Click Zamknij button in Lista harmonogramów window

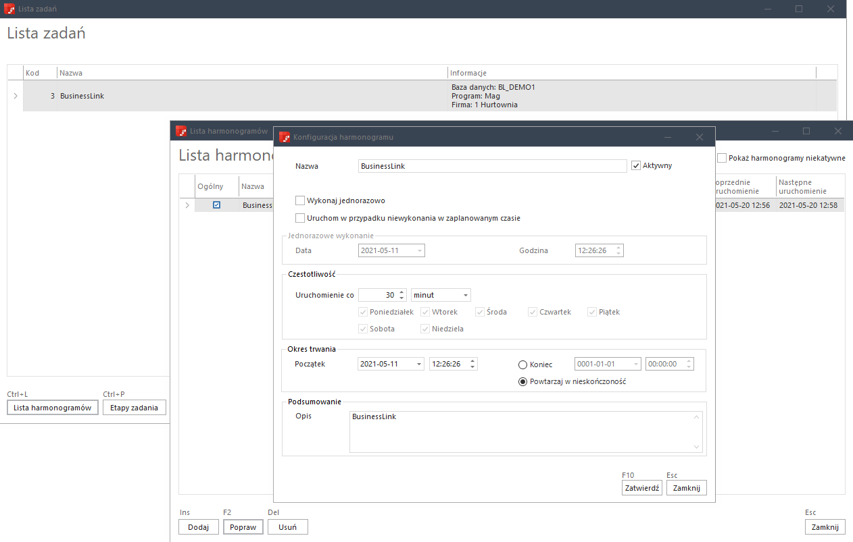(x=825, y=527)
